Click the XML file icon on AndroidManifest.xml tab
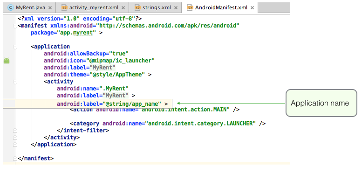Image resolution: width=362 pixels, height=172 pixels. pos(190,7)
